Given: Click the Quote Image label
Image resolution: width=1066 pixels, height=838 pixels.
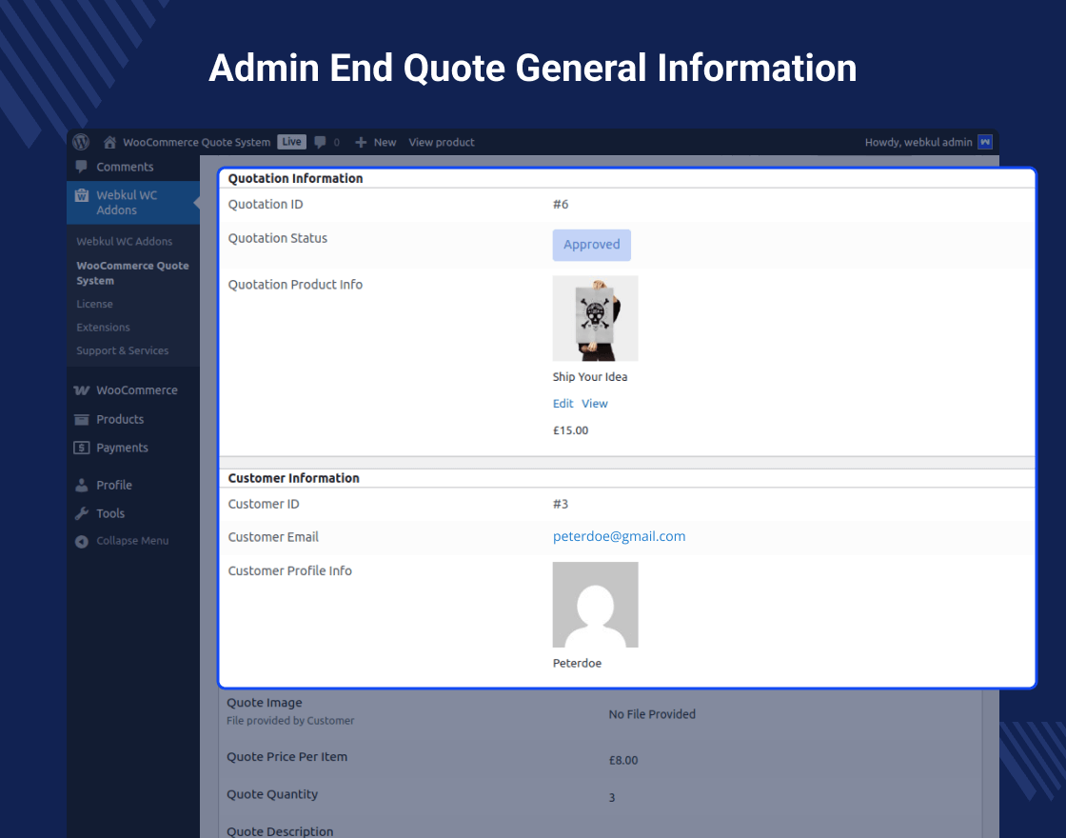Looking at the screenshot, I should click(x=265, y=703).
